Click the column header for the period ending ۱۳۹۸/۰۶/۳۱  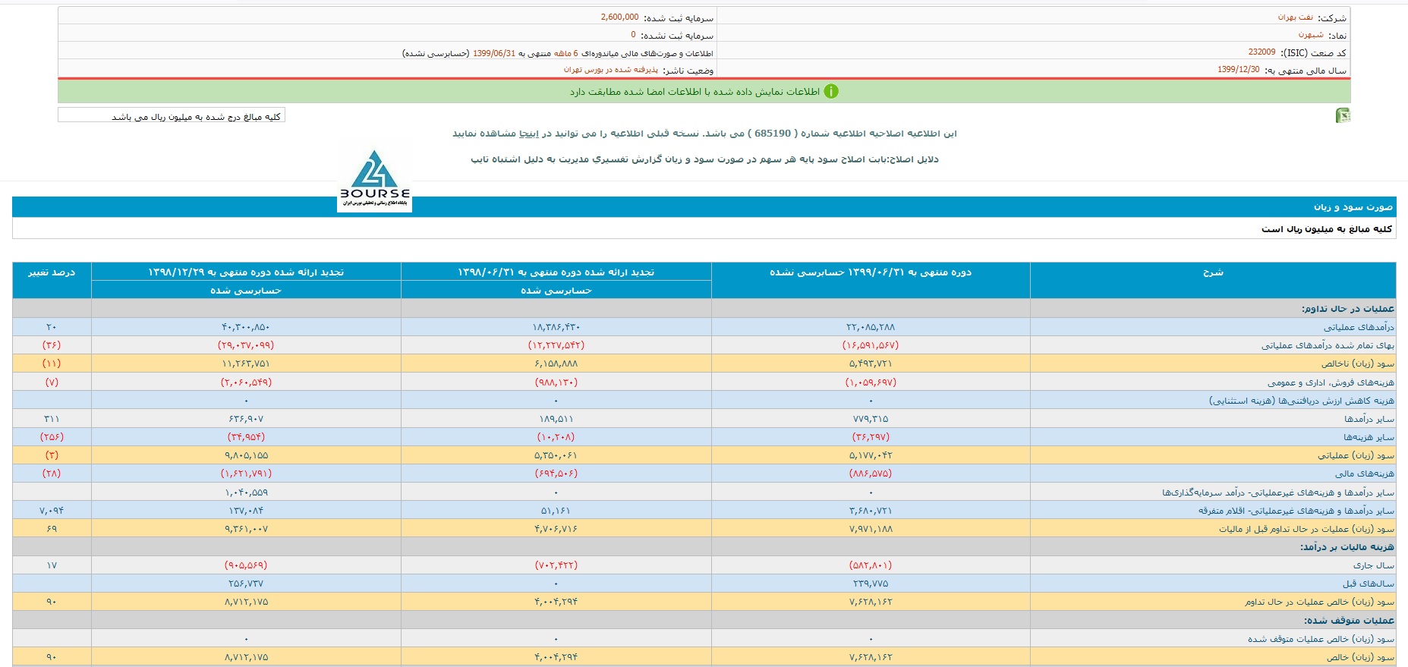tap(556, 272)
